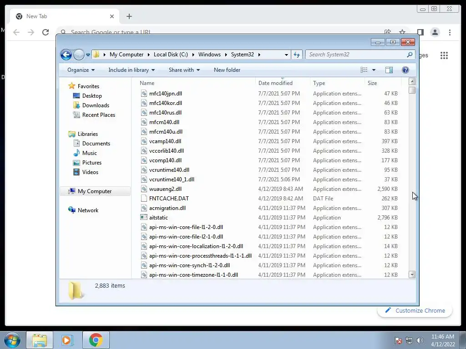Open the Windows Start button
466x349 pixels.
tap(12, 340)
